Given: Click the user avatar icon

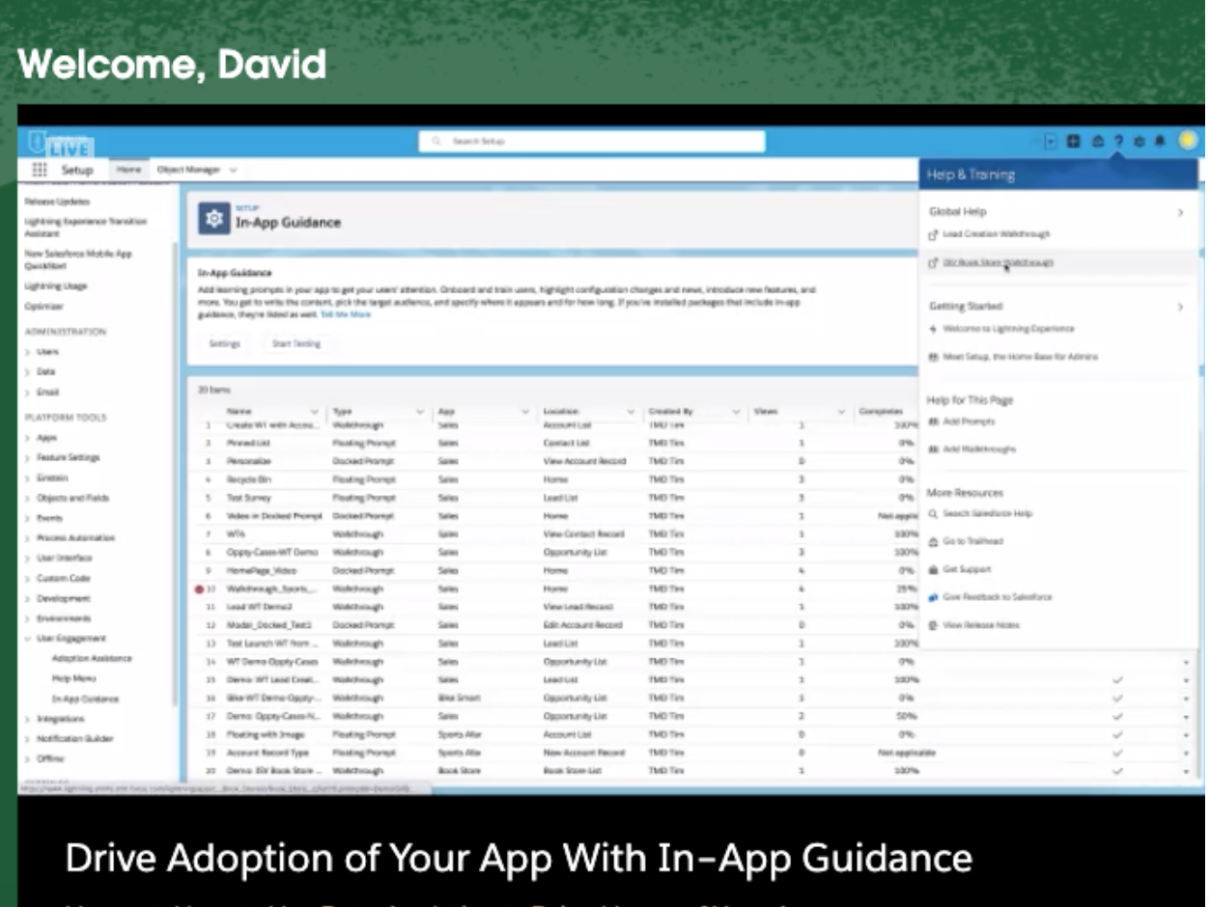Looking at the screenshot, I should pos(1187,141).
